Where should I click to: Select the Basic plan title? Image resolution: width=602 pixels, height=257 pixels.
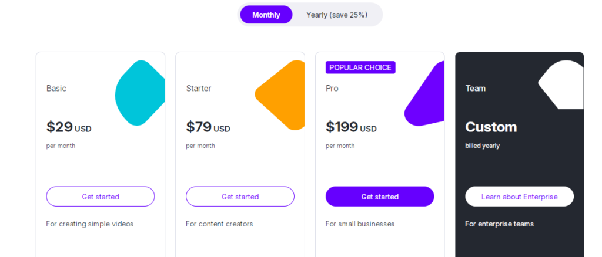56,89
